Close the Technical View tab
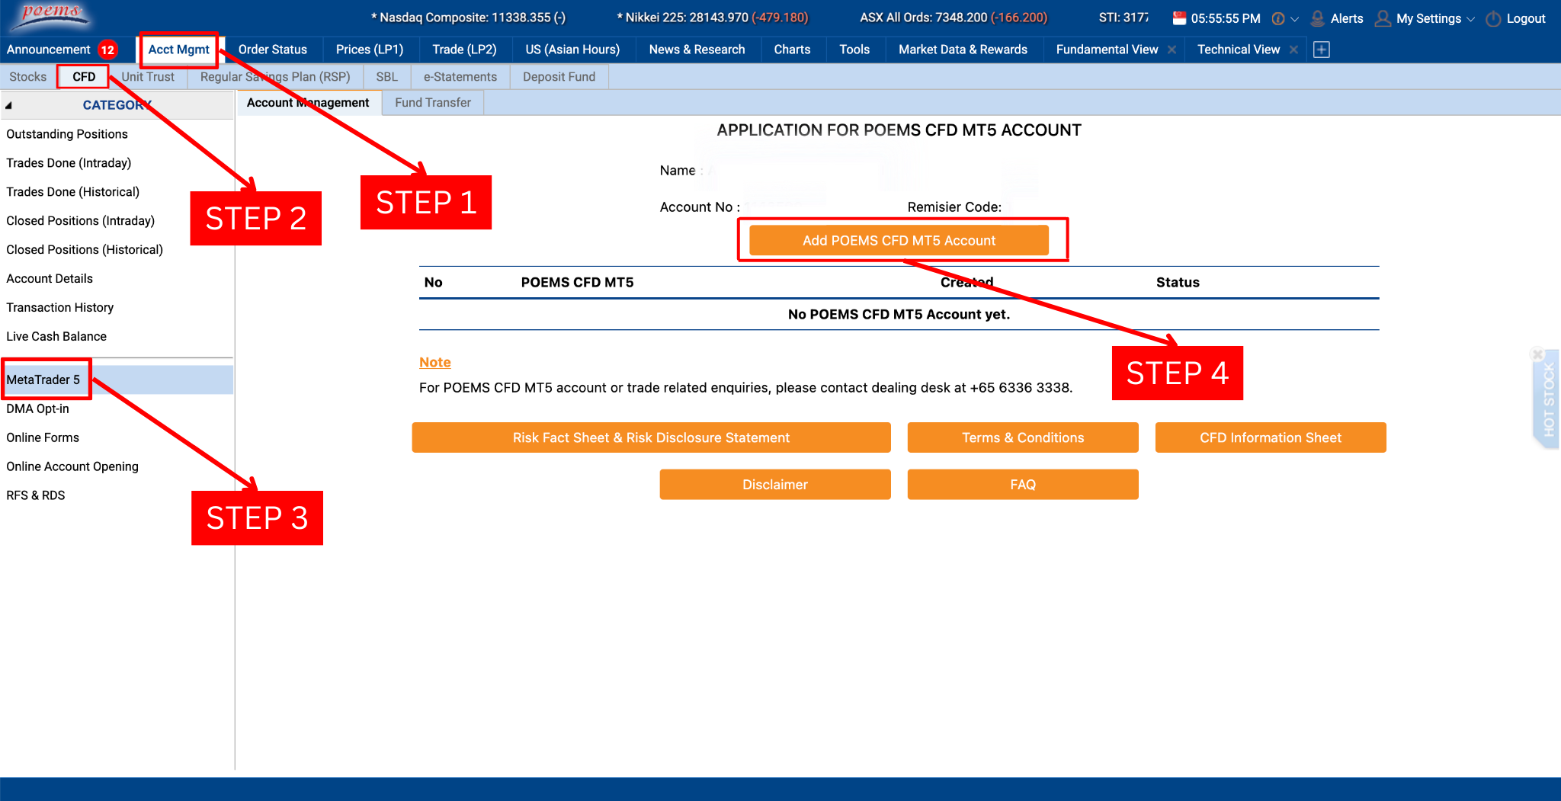The height and width of the screenshot is (801, 1561). [x=1293, y=50]
